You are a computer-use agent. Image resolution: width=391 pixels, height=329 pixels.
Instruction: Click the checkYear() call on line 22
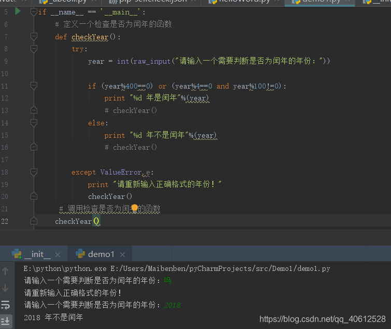(x=77, y=221)
